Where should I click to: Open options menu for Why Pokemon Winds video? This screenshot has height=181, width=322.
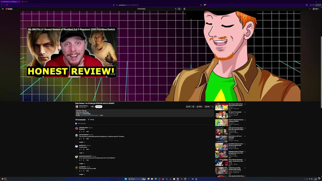pyautogui.click(x=245, y=104)
